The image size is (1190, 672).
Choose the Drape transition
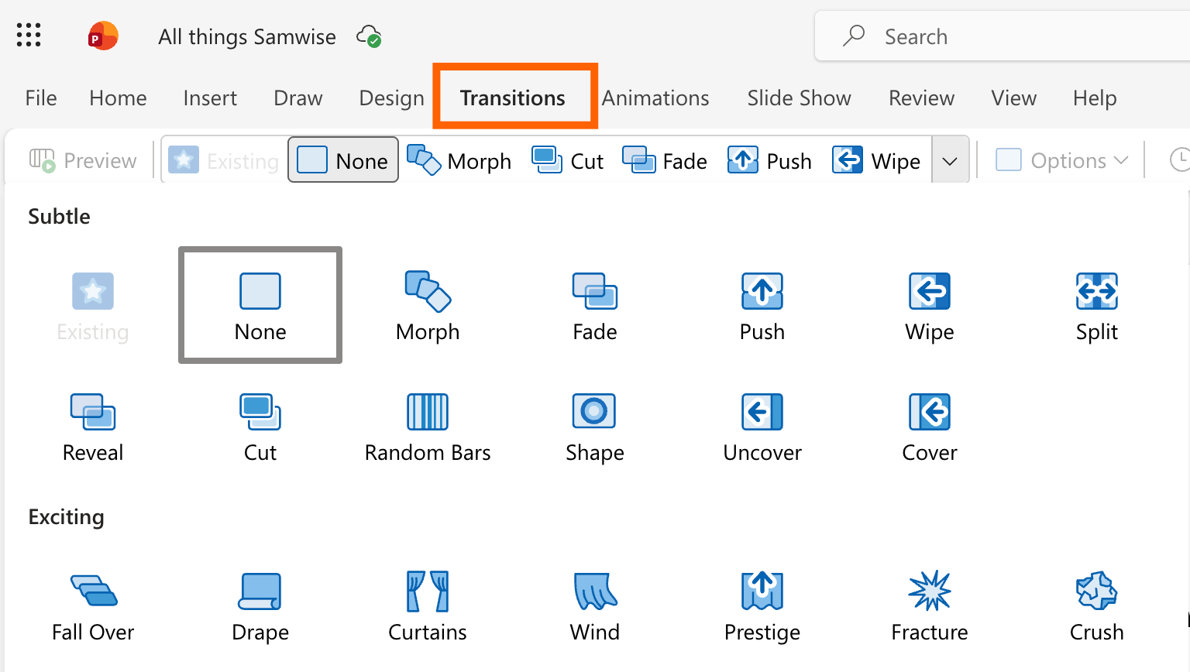click(x=260, y=607)
